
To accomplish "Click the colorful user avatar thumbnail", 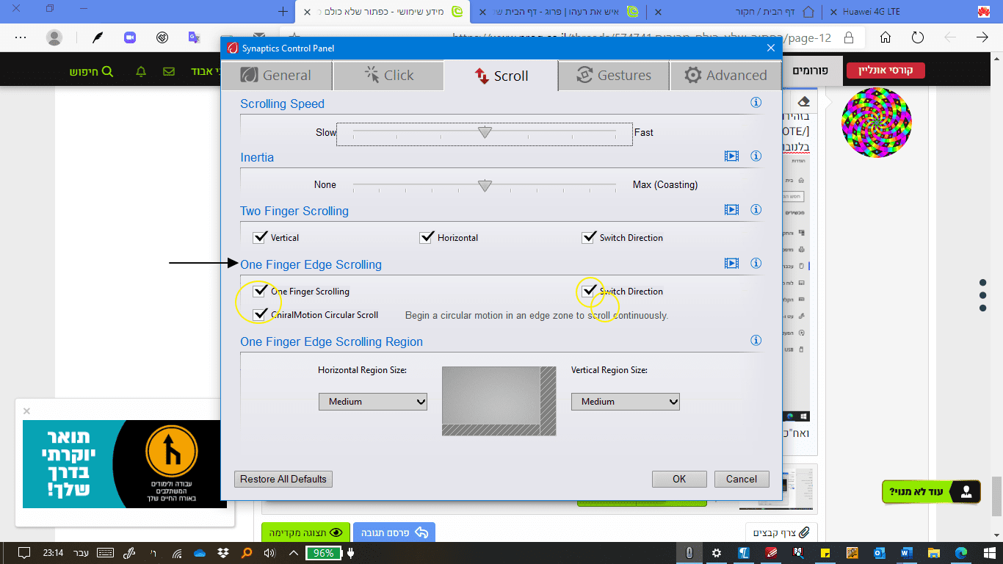I will click(877, 123).
